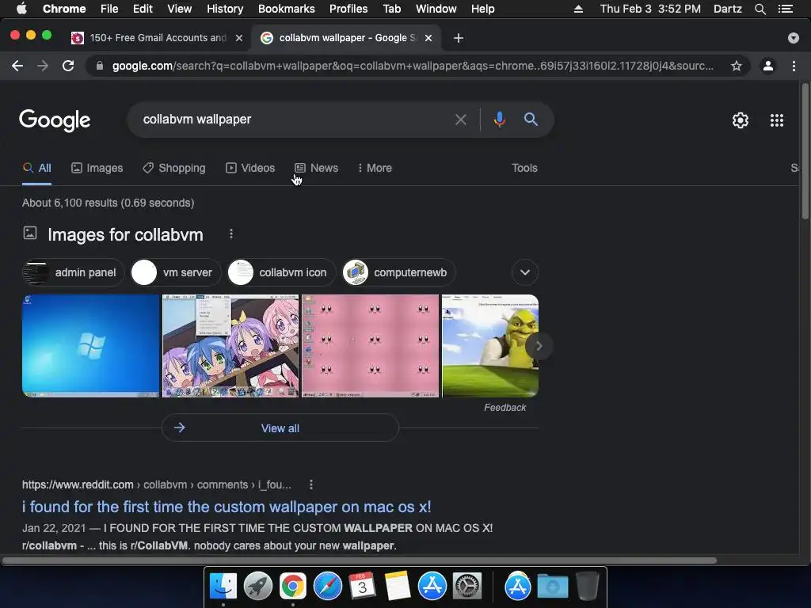Open Safari from the Dock
This screenshot has height=608, width=811.
point(327,587)
